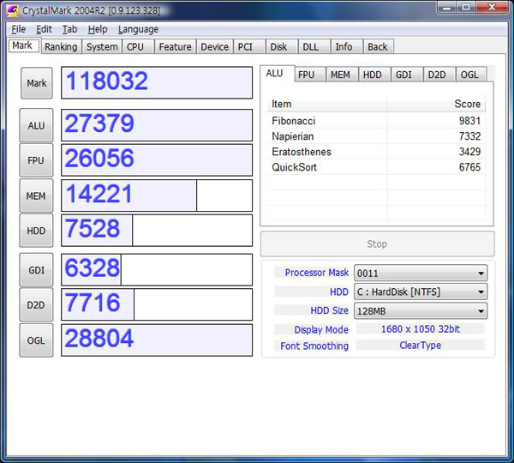Viewport: 514px width, 463px height.
Task: Click the ALU score 27379
Action: click(157, 125)
